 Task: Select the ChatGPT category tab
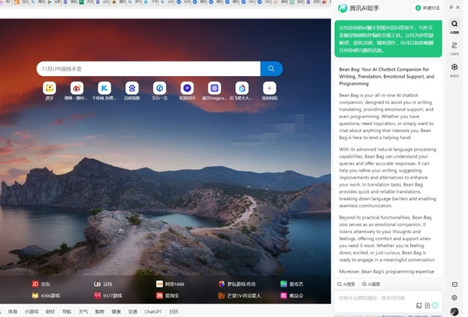pos(153,312)
